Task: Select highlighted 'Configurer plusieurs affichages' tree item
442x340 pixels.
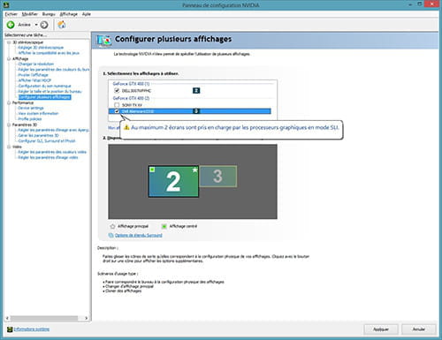Action: pos(44,97)
